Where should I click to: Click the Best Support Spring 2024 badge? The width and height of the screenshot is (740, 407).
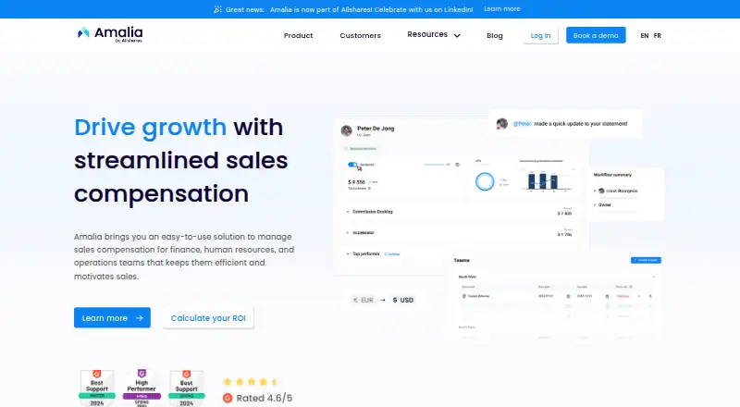coord(187,388)
